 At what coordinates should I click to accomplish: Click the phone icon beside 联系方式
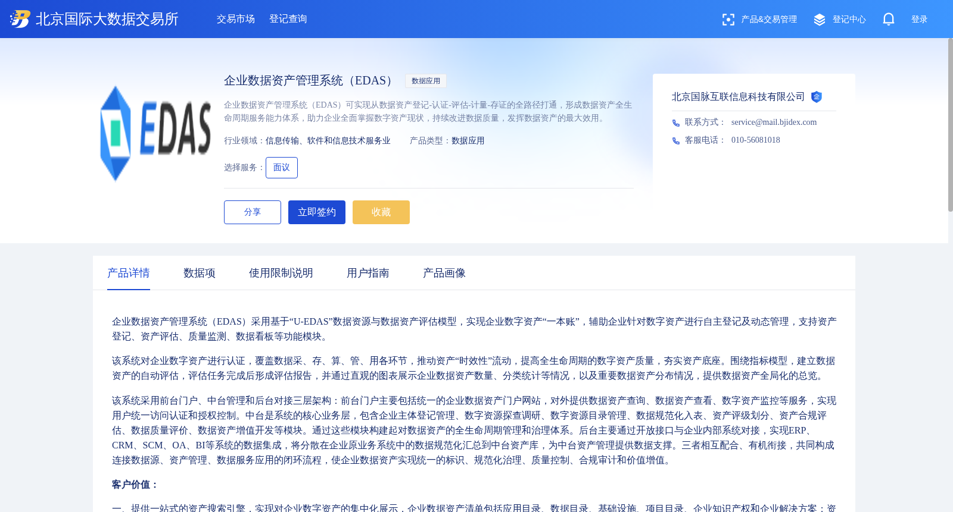[676, 123]
